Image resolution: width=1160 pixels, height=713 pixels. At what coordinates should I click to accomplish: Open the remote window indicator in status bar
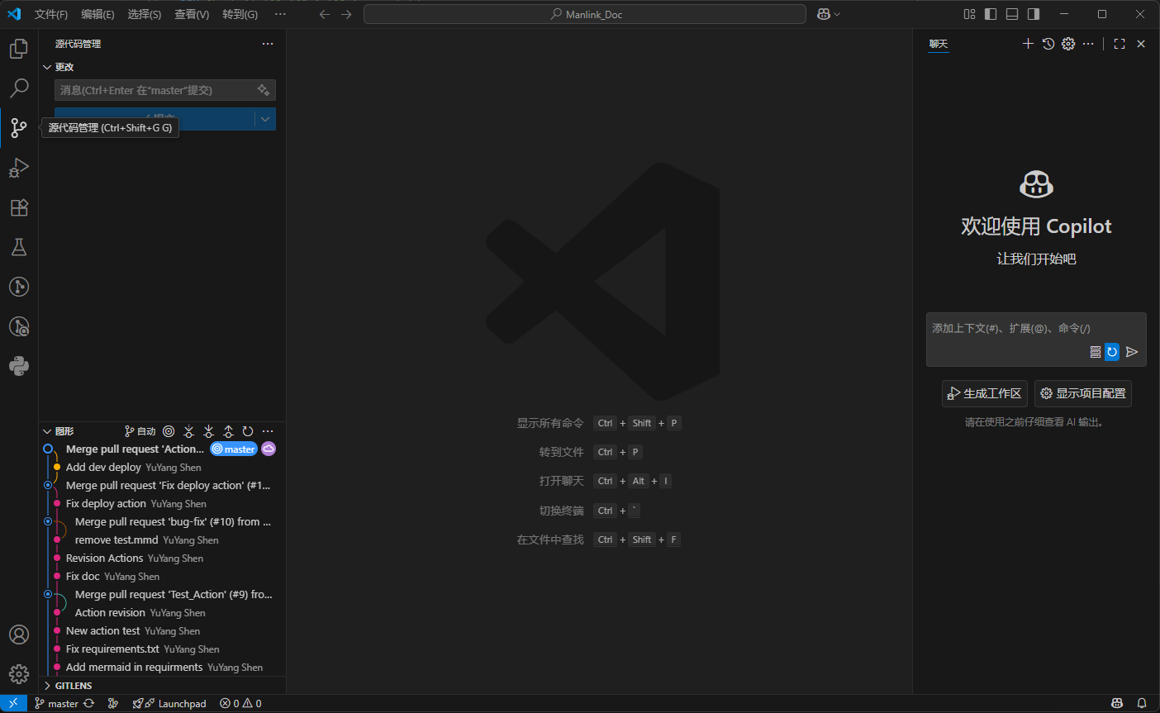tap(13, 703)
